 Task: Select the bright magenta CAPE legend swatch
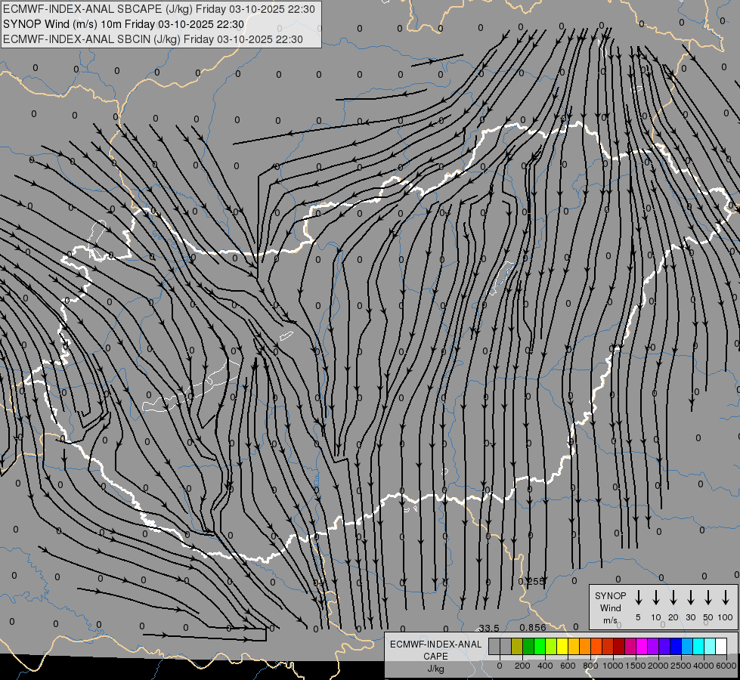pos(642,646)
